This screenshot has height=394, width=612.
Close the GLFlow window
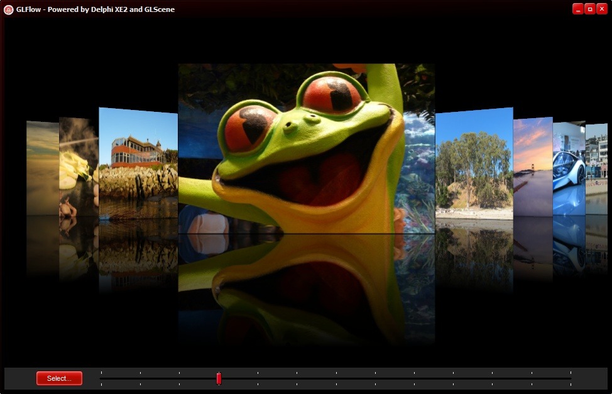click(x=602, y=9)
